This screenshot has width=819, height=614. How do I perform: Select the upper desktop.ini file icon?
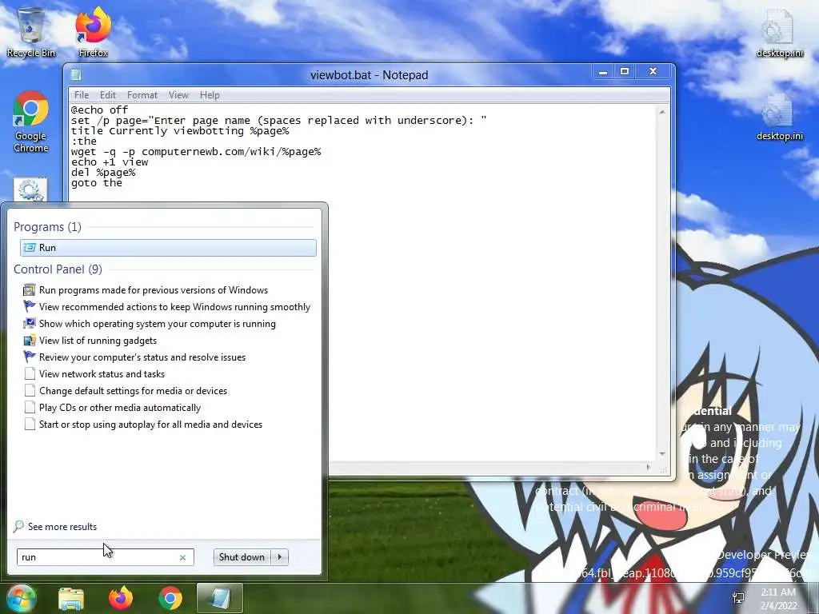779,32
